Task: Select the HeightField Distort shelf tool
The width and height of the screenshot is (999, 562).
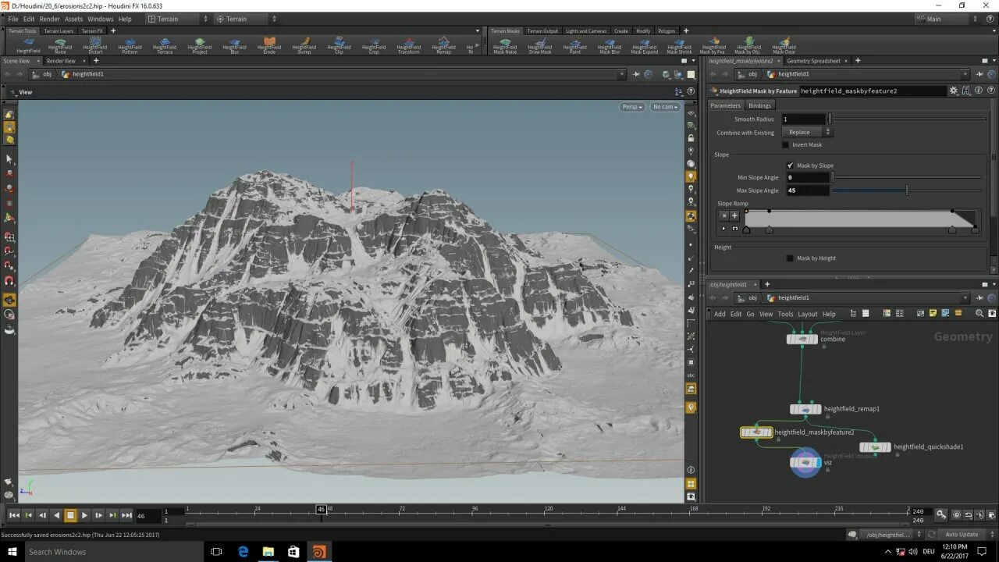Action: [95, 46]
